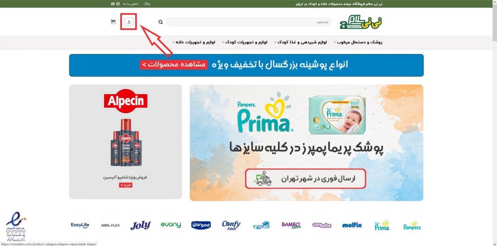Image resolution: width=497 pixels, height=246 pixels.
Task: Expand the لوازم و تجهیزات خانه menu
Action: 194,42
